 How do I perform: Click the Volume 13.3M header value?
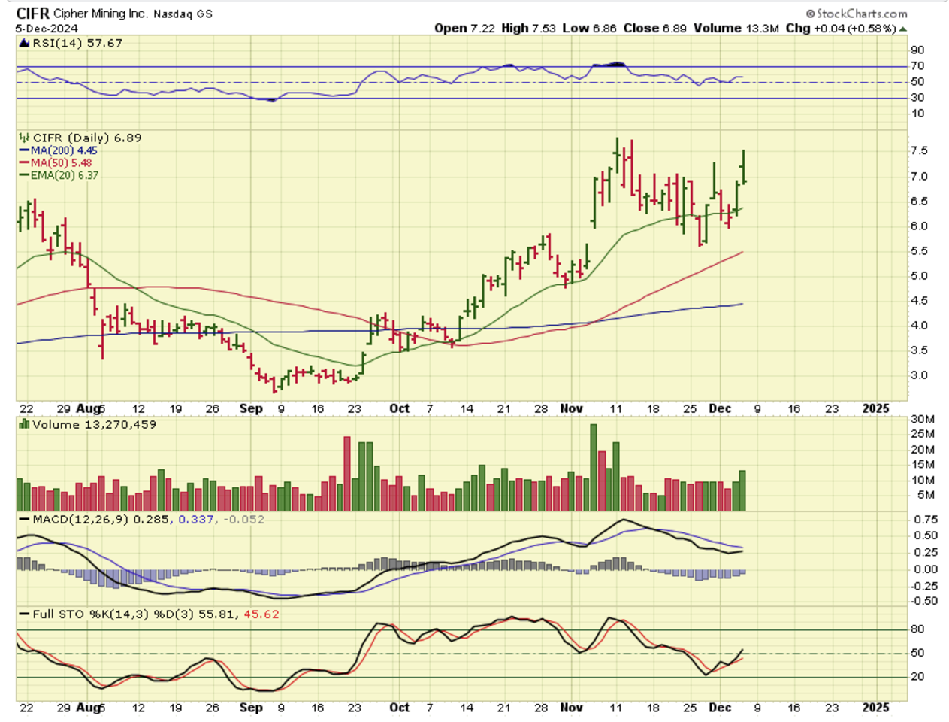tap(736, 28)
